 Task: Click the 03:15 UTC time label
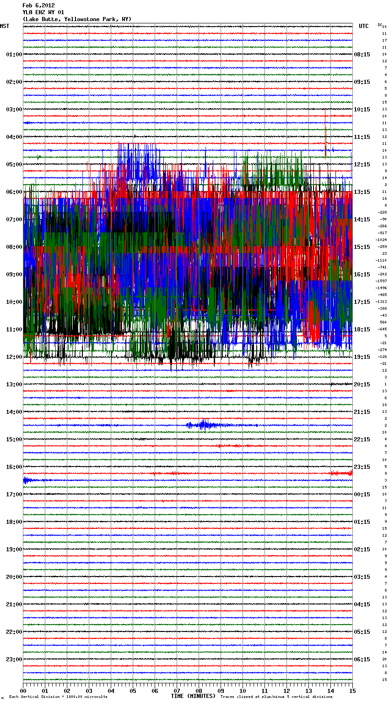click(362, 577)
